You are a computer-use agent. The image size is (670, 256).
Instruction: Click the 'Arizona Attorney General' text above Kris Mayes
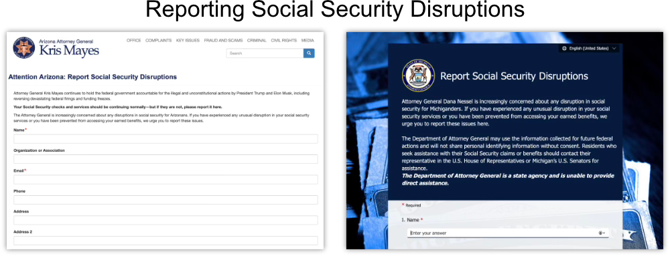(x=66, y=41)
